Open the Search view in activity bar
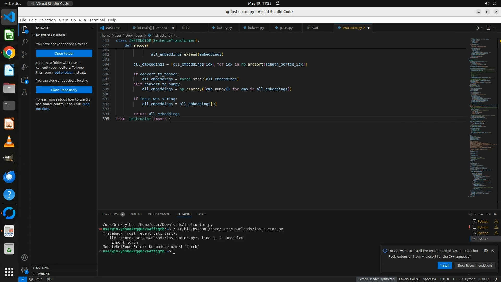Image resolution: width=501 pixels, height=282 pixels. pos(25,42)
